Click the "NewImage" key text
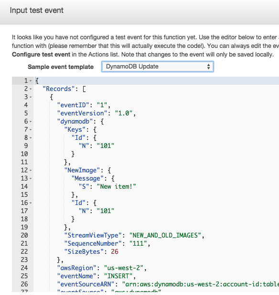The image size is (279, 295). 82,170
